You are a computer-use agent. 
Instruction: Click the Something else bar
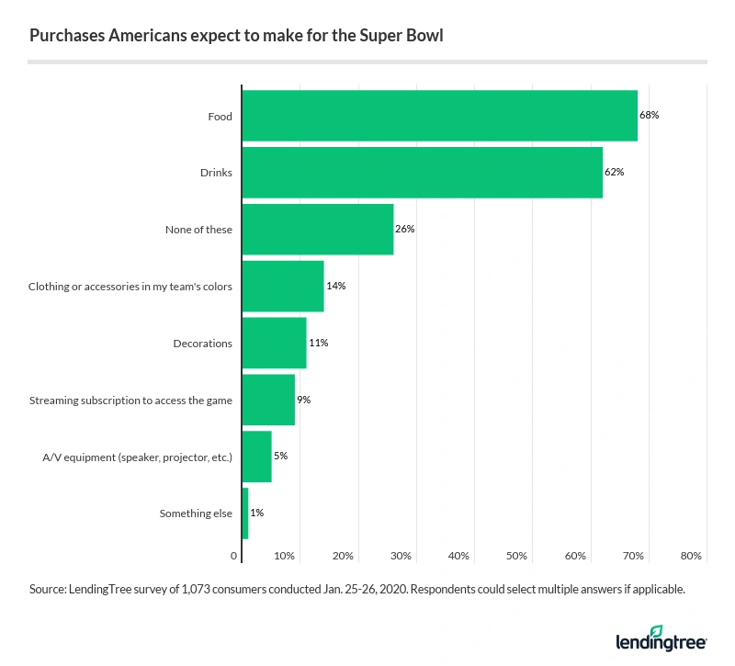tap(244, 513)
